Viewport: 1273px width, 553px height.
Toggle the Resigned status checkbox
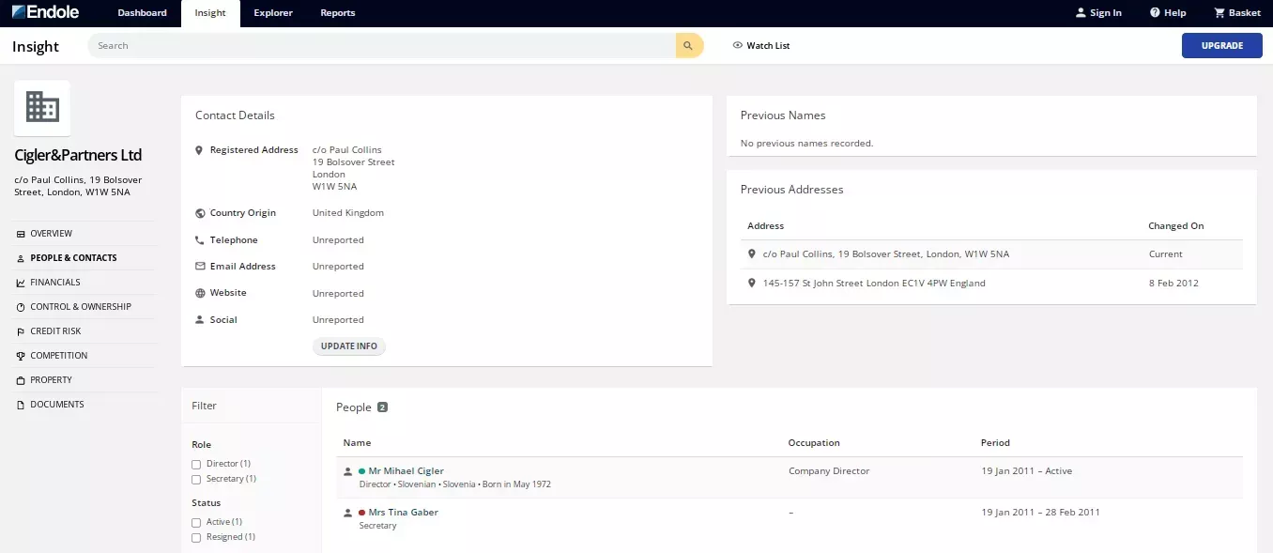(196, 537)
